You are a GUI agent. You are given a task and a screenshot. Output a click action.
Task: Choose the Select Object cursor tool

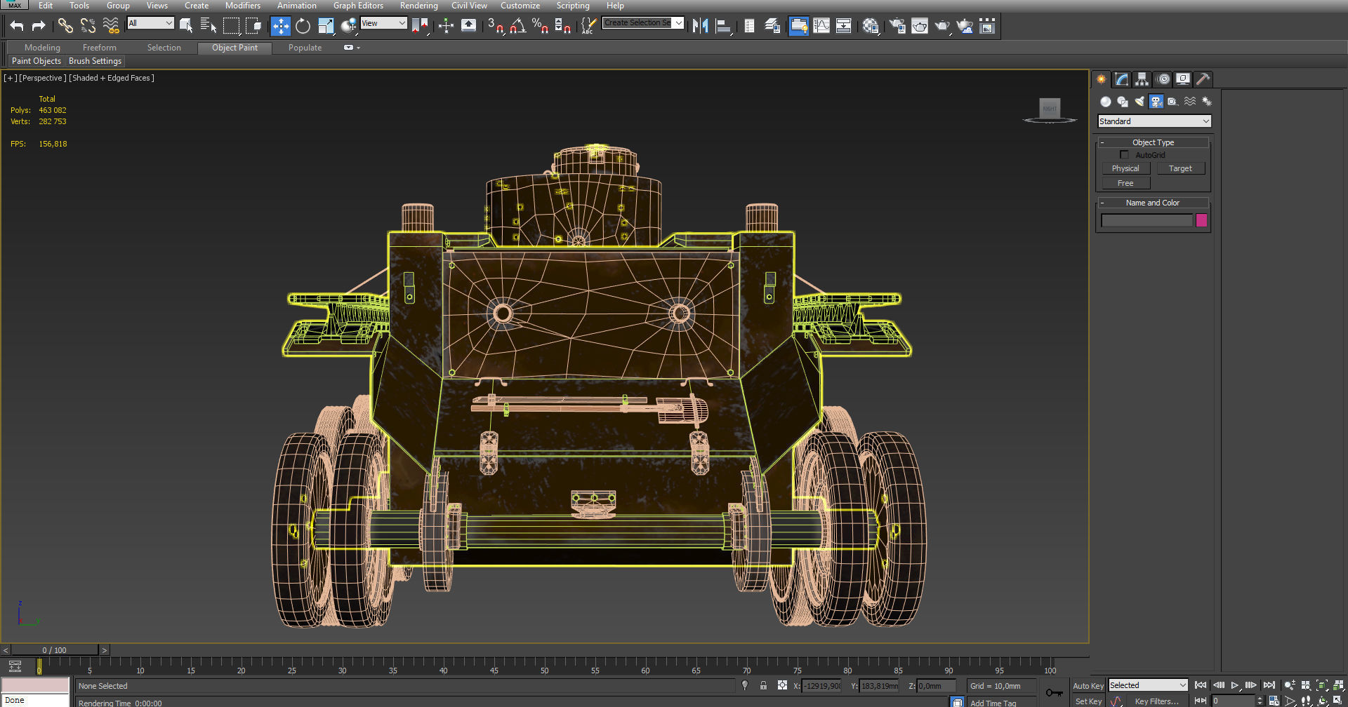point(186,26)
